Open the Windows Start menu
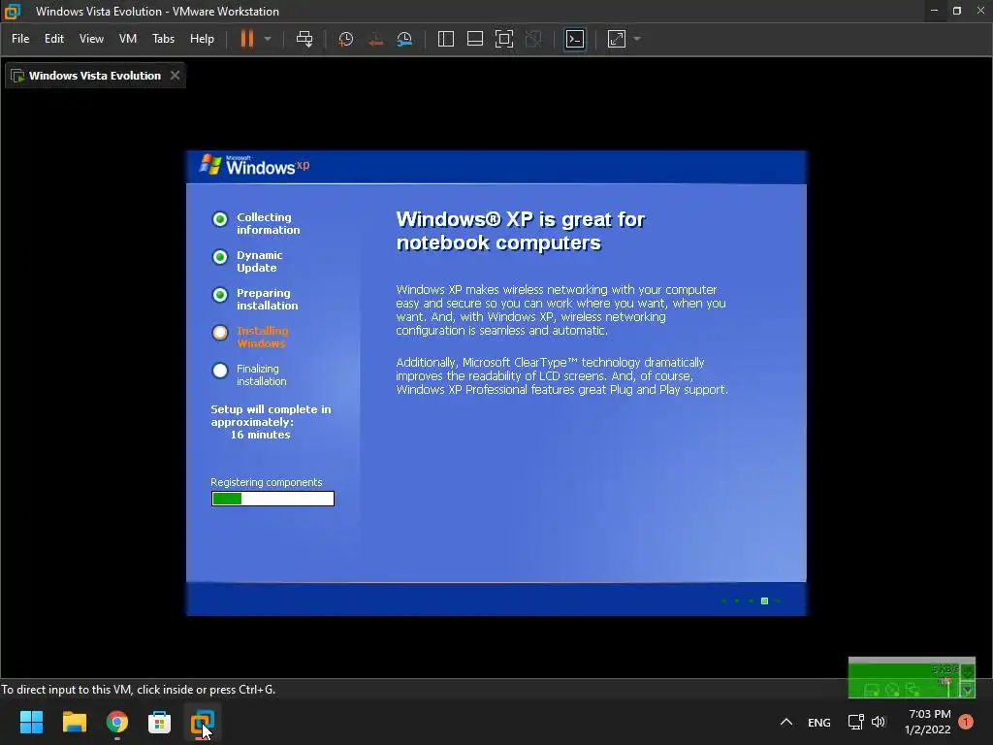The image size is (993, 745). [31, 722]
